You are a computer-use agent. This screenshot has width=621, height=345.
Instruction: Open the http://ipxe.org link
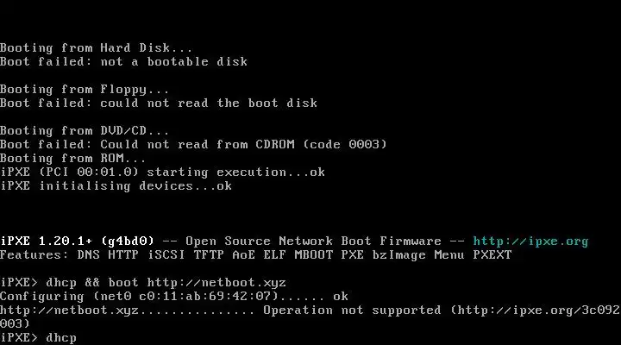click(x=530, y=241)
